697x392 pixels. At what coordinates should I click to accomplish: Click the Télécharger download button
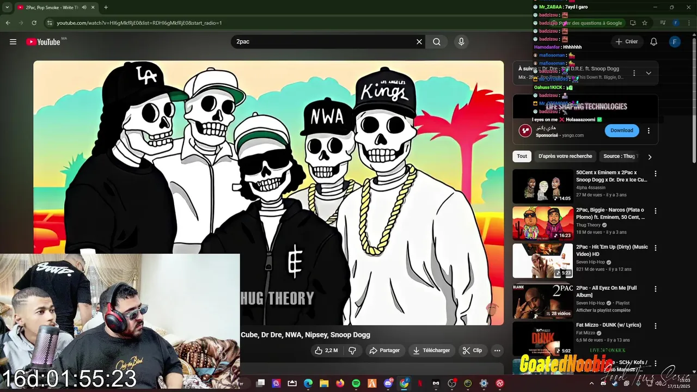431,351
